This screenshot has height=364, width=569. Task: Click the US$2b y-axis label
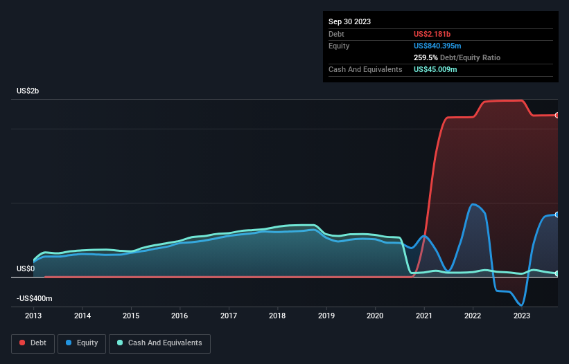(x=28, y=91)
